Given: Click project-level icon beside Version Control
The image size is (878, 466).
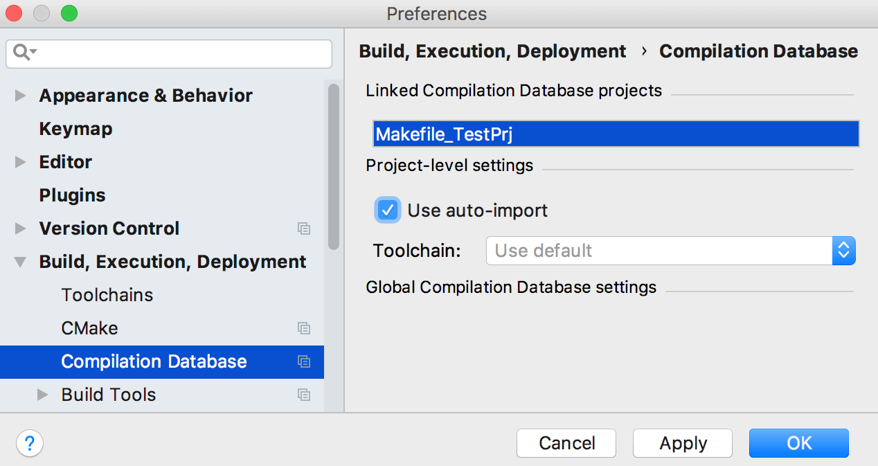Looking at the screenshot, I should pyautogui.click(x=304, y=228).
